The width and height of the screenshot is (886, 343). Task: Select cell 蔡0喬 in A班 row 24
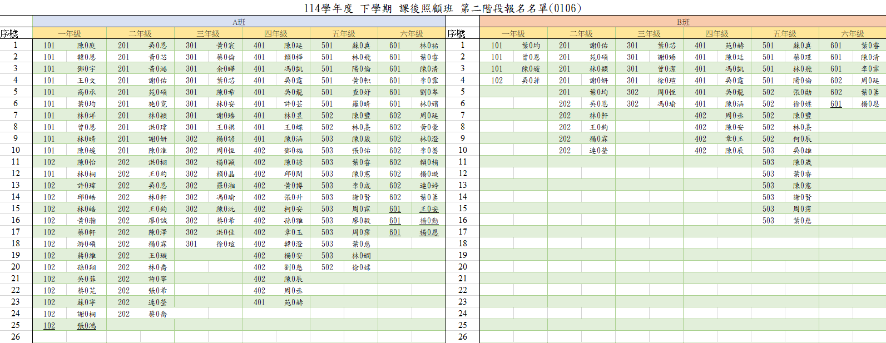coord(157,314)
